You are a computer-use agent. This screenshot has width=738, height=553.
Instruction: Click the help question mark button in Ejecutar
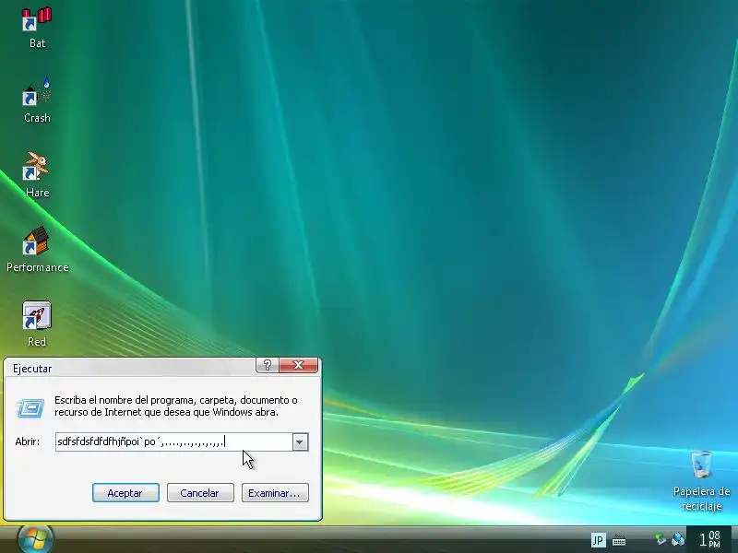[x=268, y=365]
